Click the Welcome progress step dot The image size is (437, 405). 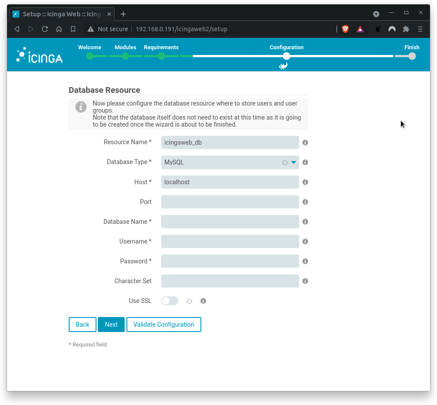(x=90, y=56)
